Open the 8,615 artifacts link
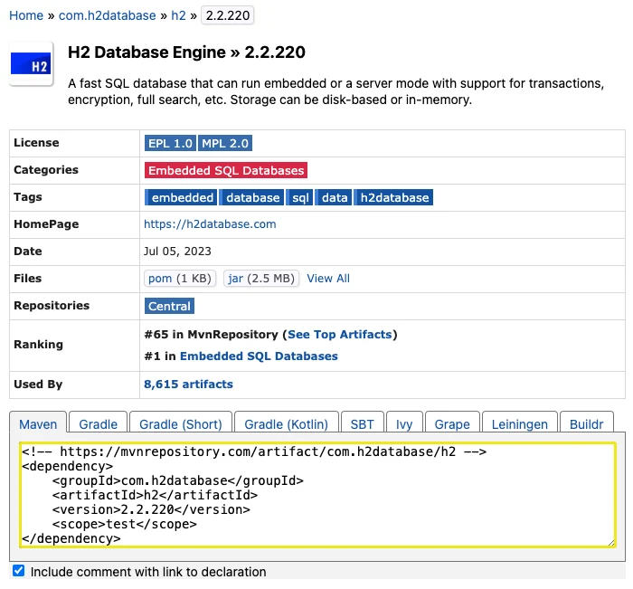The height and width of the screenshot is (589, 633). 188,385
